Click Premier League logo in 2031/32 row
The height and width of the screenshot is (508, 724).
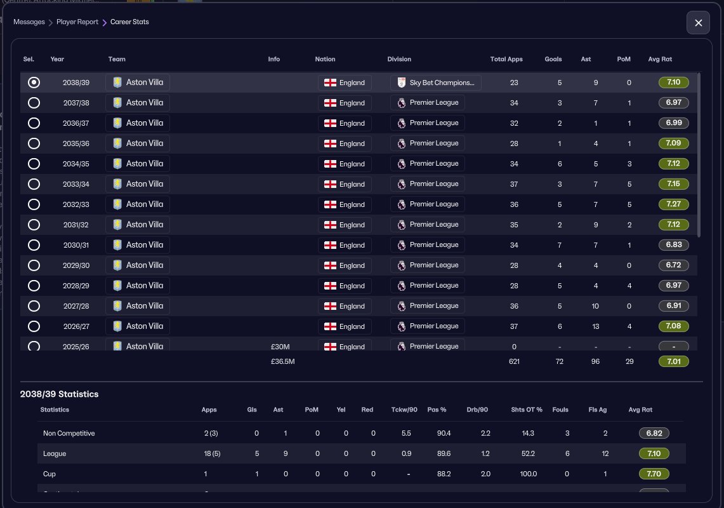pyautogui.click(x=402, y=225)
